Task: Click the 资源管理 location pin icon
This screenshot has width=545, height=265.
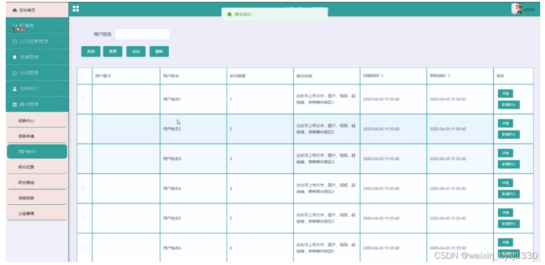Action: pyautogui.click(x=15, y=57)
